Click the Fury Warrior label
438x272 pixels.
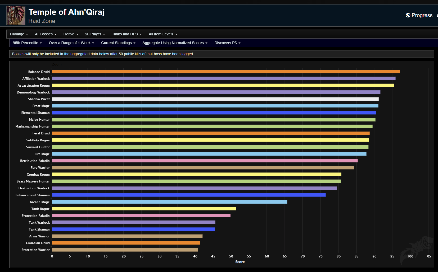click(x=40, y=168)
